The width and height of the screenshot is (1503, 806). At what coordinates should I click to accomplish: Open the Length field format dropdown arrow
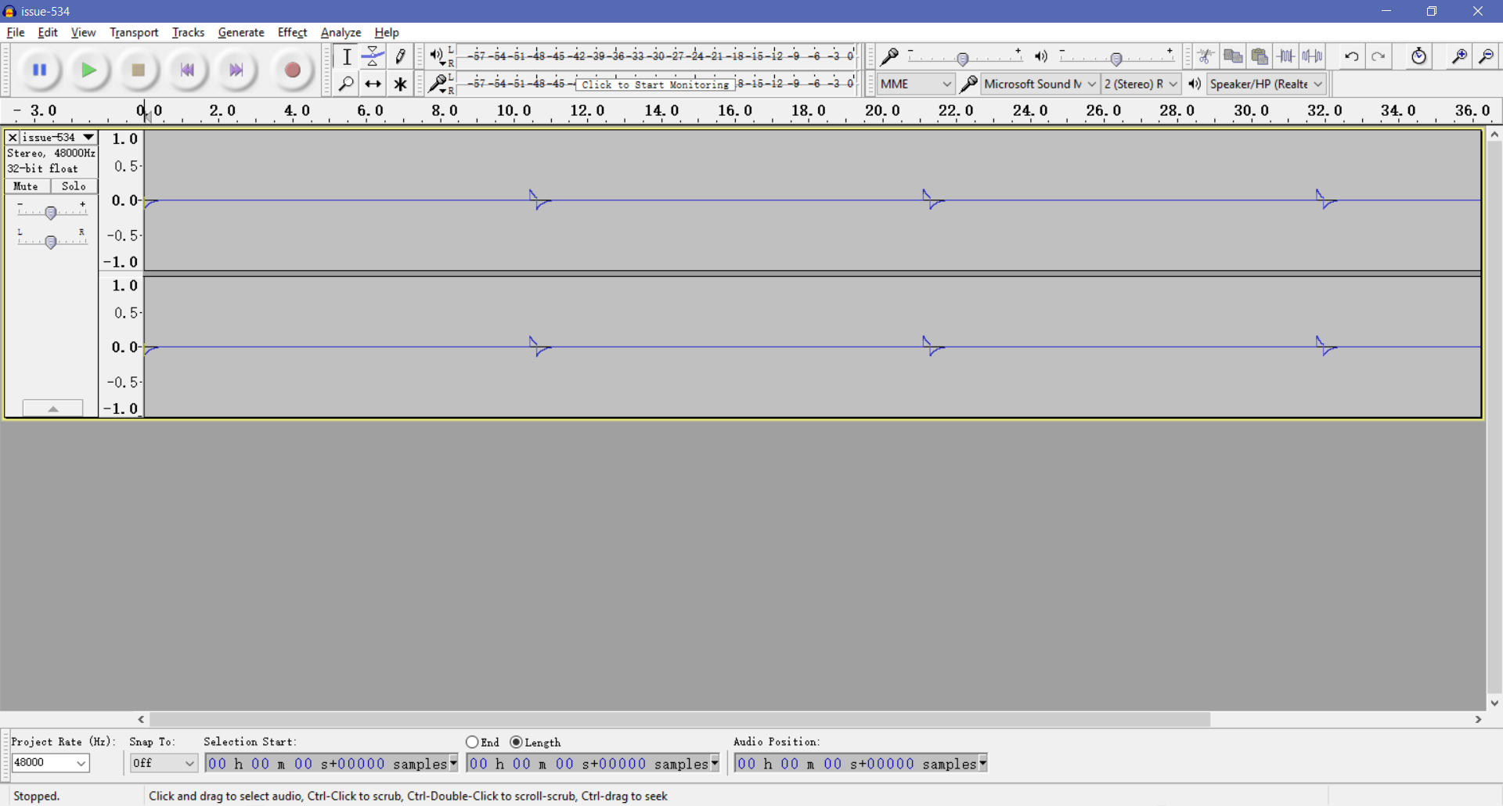715,763
